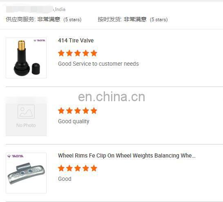The image size is (223, 202).
Task: Click fifth star of Tire Valve rating
Action: click(94, 53)
